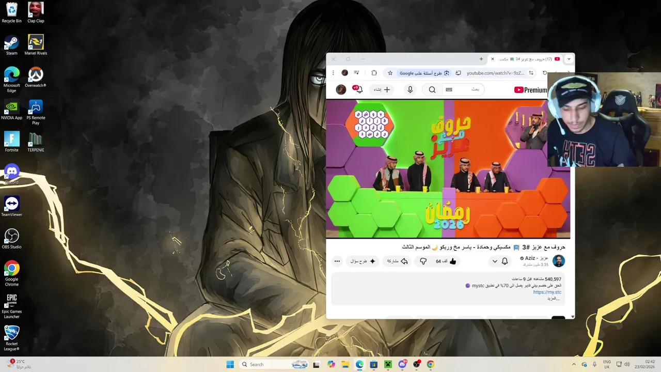Expand description with المزيد
This screenshot has width=661, height=372.
(554, 299)
